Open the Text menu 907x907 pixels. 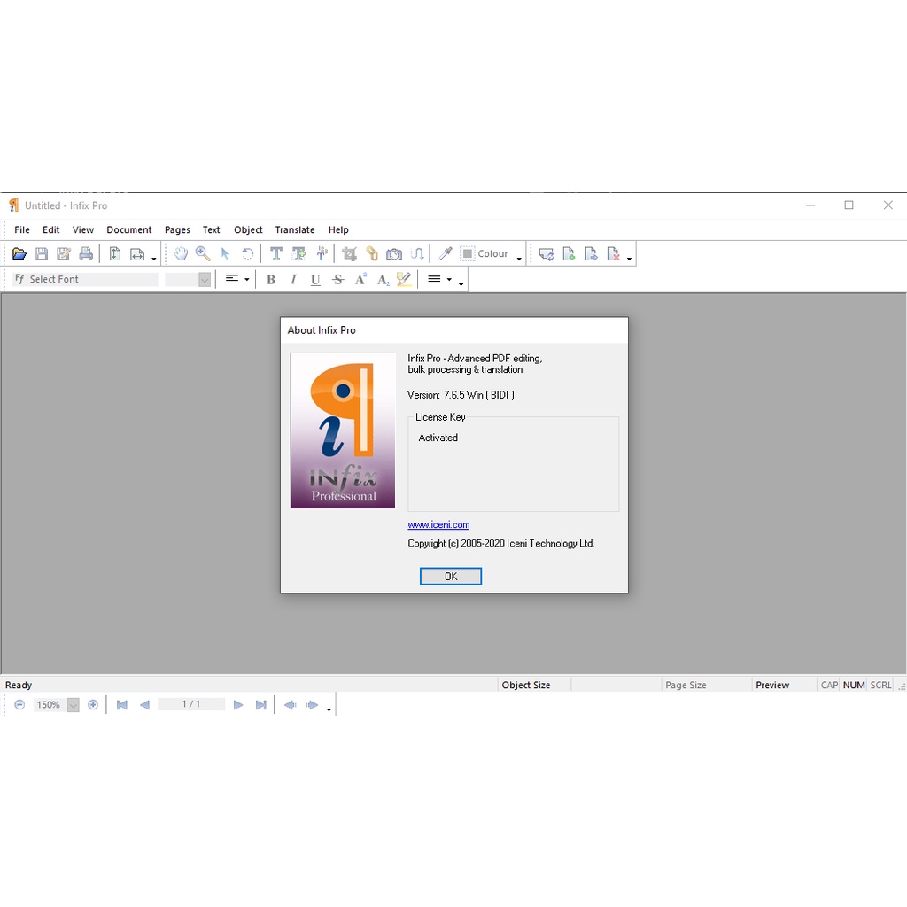click(x=211, y=229)
